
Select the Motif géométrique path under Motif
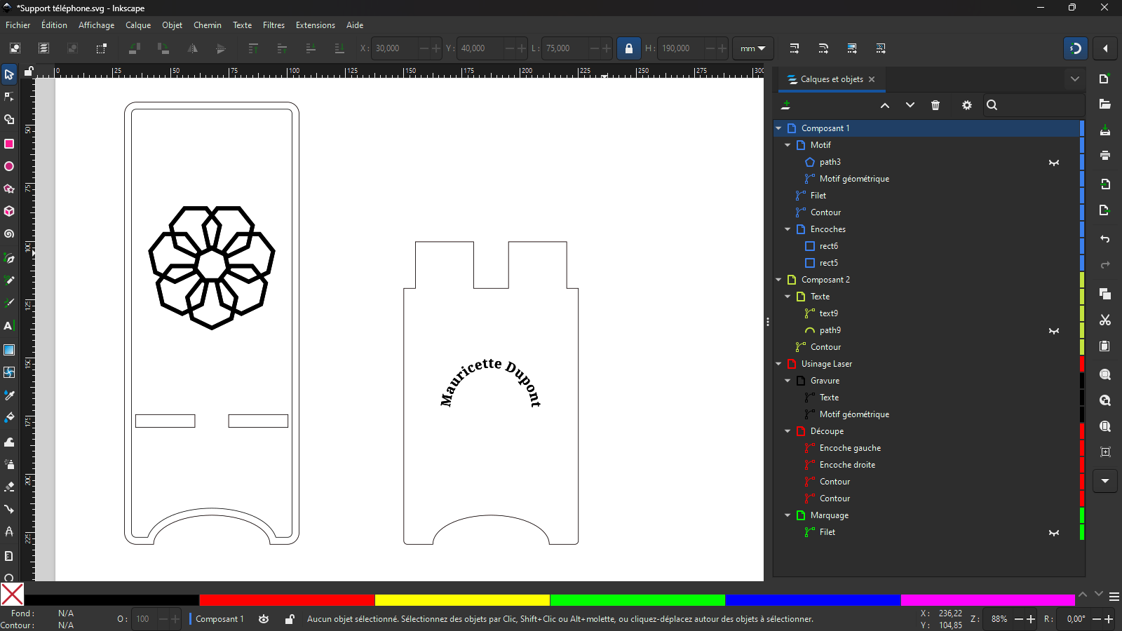pyautogui.click(x=854, y=179)
